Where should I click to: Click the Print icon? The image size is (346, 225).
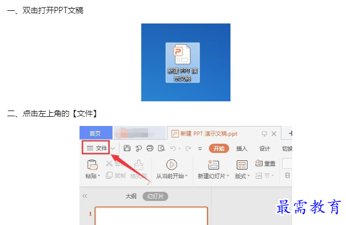click(x=150, y=148)
